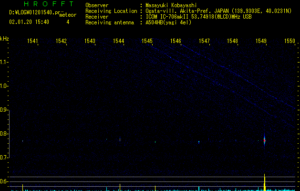
Task: Click the meteor echo before 1541
Action: [22, 141]
